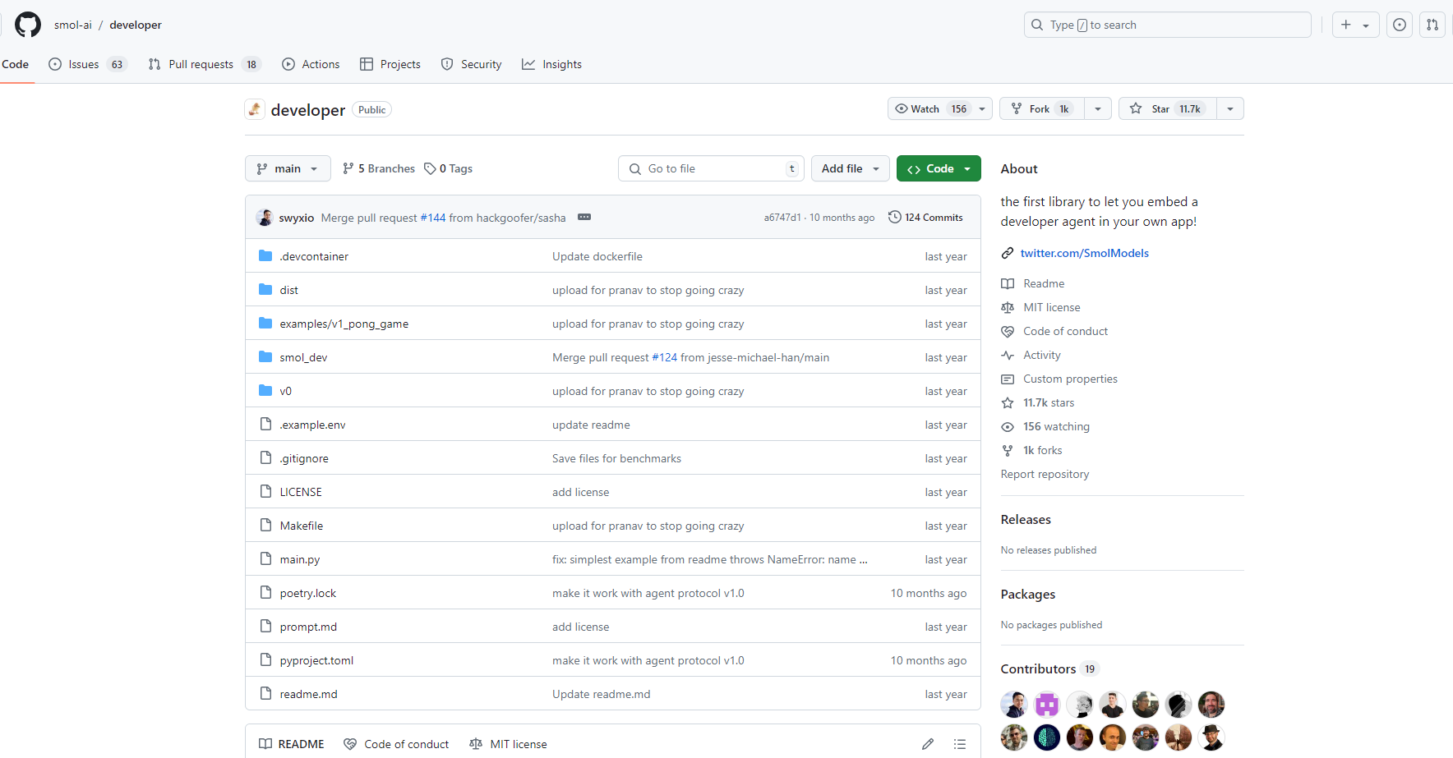Screen dimensions: 1453x758
Task: Expand the green Code dropdown
Action: coord(939,168)
